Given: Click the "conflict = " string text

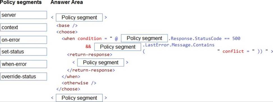Looking at the screenshot, I should point(236,51).
